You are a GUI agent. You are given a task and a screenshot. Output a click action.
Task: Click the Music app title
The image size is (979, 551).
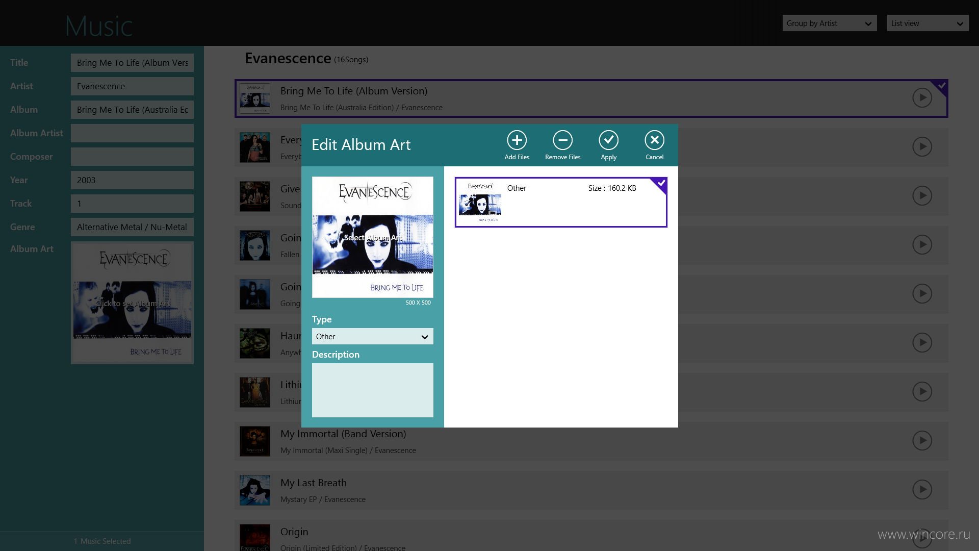coord(99,26)
